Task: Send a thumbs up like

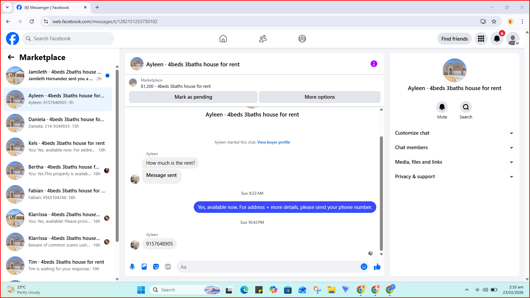Action: (377, 267)
